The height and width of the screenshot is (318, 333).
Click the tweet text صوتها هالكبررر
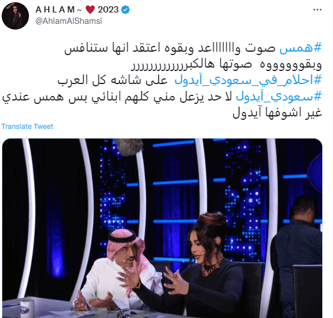(x=191, y=64)
